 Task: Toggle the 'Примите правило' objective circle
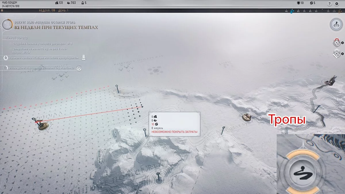(6, 58)
